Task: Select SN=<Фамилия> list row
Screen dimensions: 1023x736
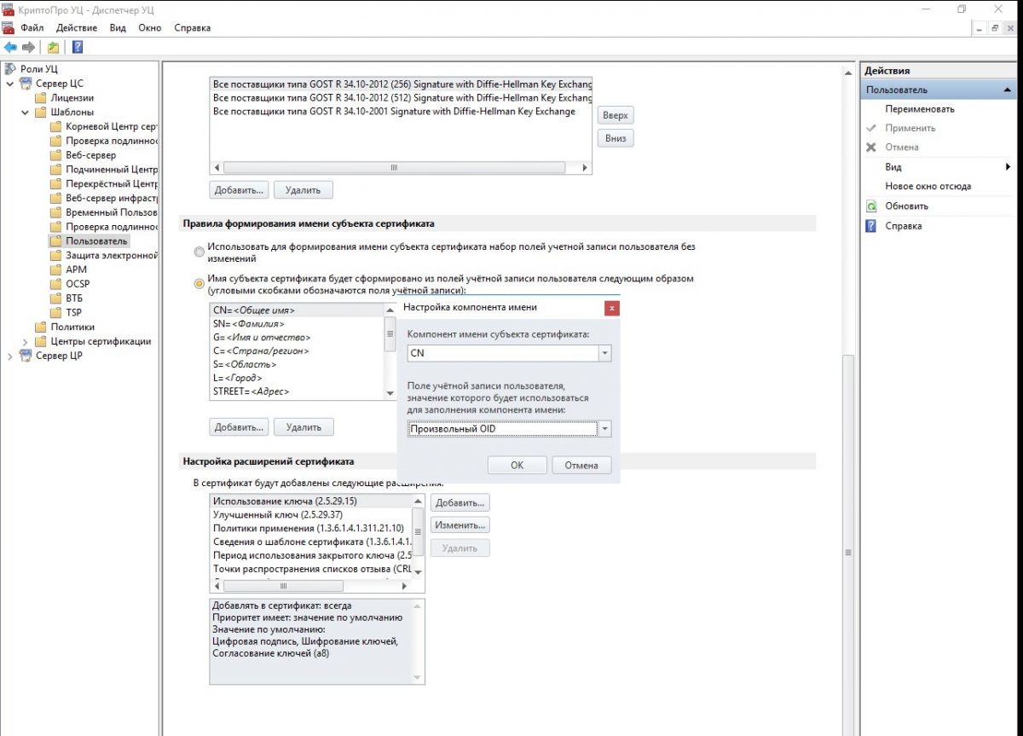Action: pyautogui.click(x=297, y=324)
